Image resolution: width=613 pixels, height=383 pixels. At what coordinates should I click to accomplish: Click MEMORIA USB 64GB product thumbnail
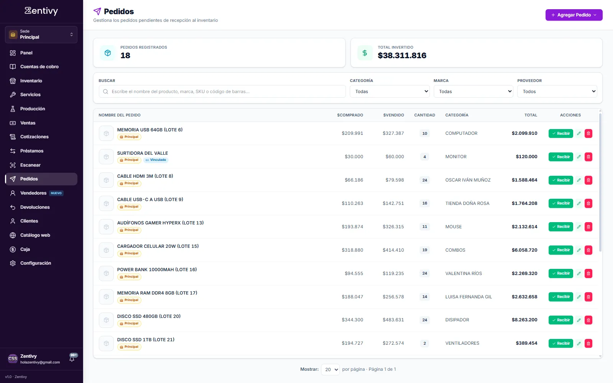(106, 133)
